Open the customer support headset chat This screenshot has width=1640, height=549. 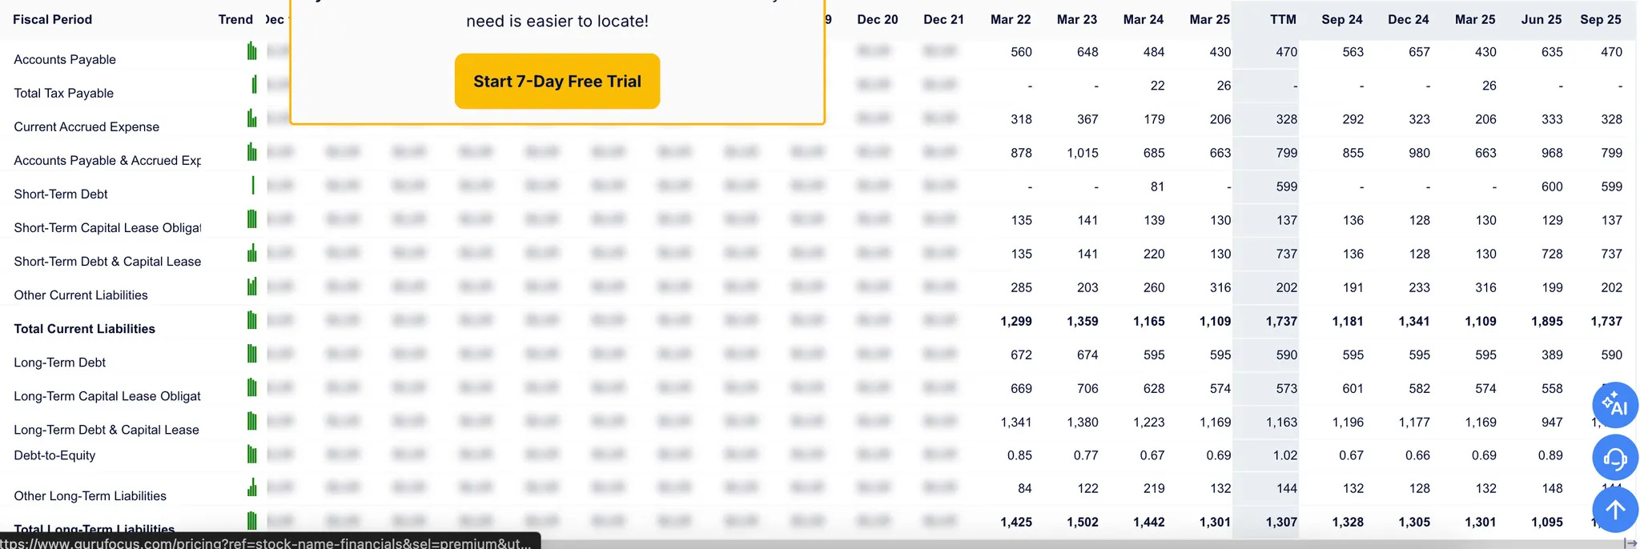tap(1615, 458)
